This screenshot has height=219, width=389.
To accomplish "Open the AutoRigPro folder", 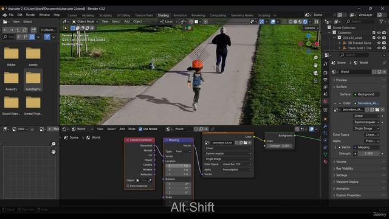I will (x=33, y=80).
